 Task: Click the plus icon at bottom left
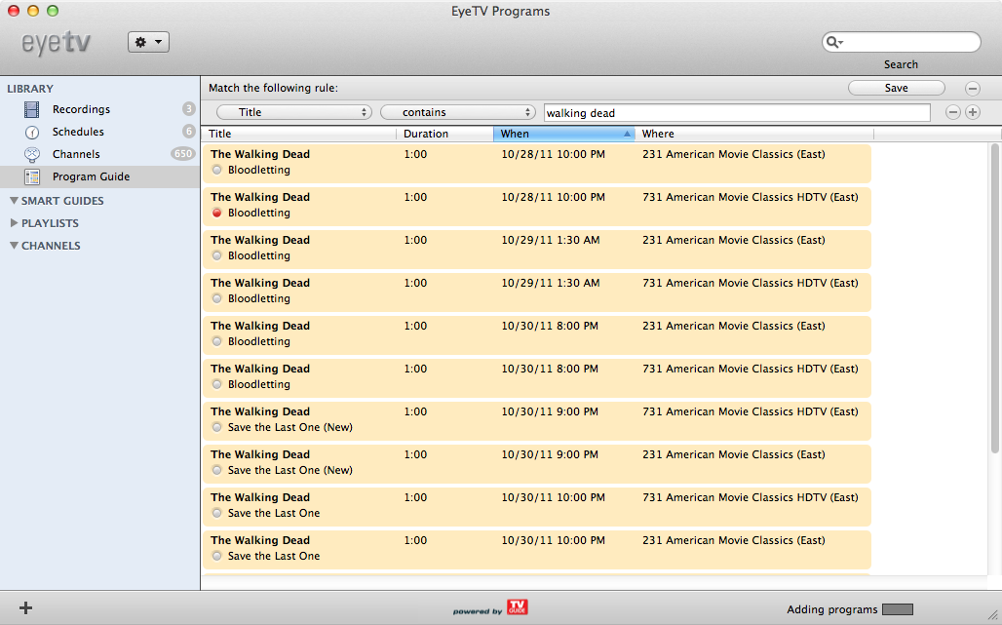tap(25, 608)
